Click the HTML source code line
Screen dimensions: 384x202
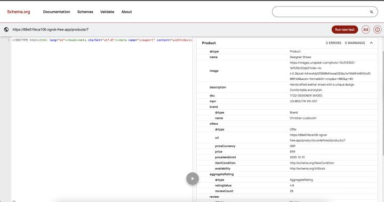click(102, 40)
